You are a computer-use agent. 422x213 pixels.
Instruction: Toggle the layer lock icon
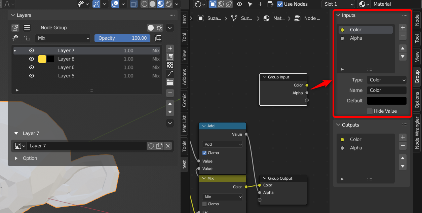(27, 38)
